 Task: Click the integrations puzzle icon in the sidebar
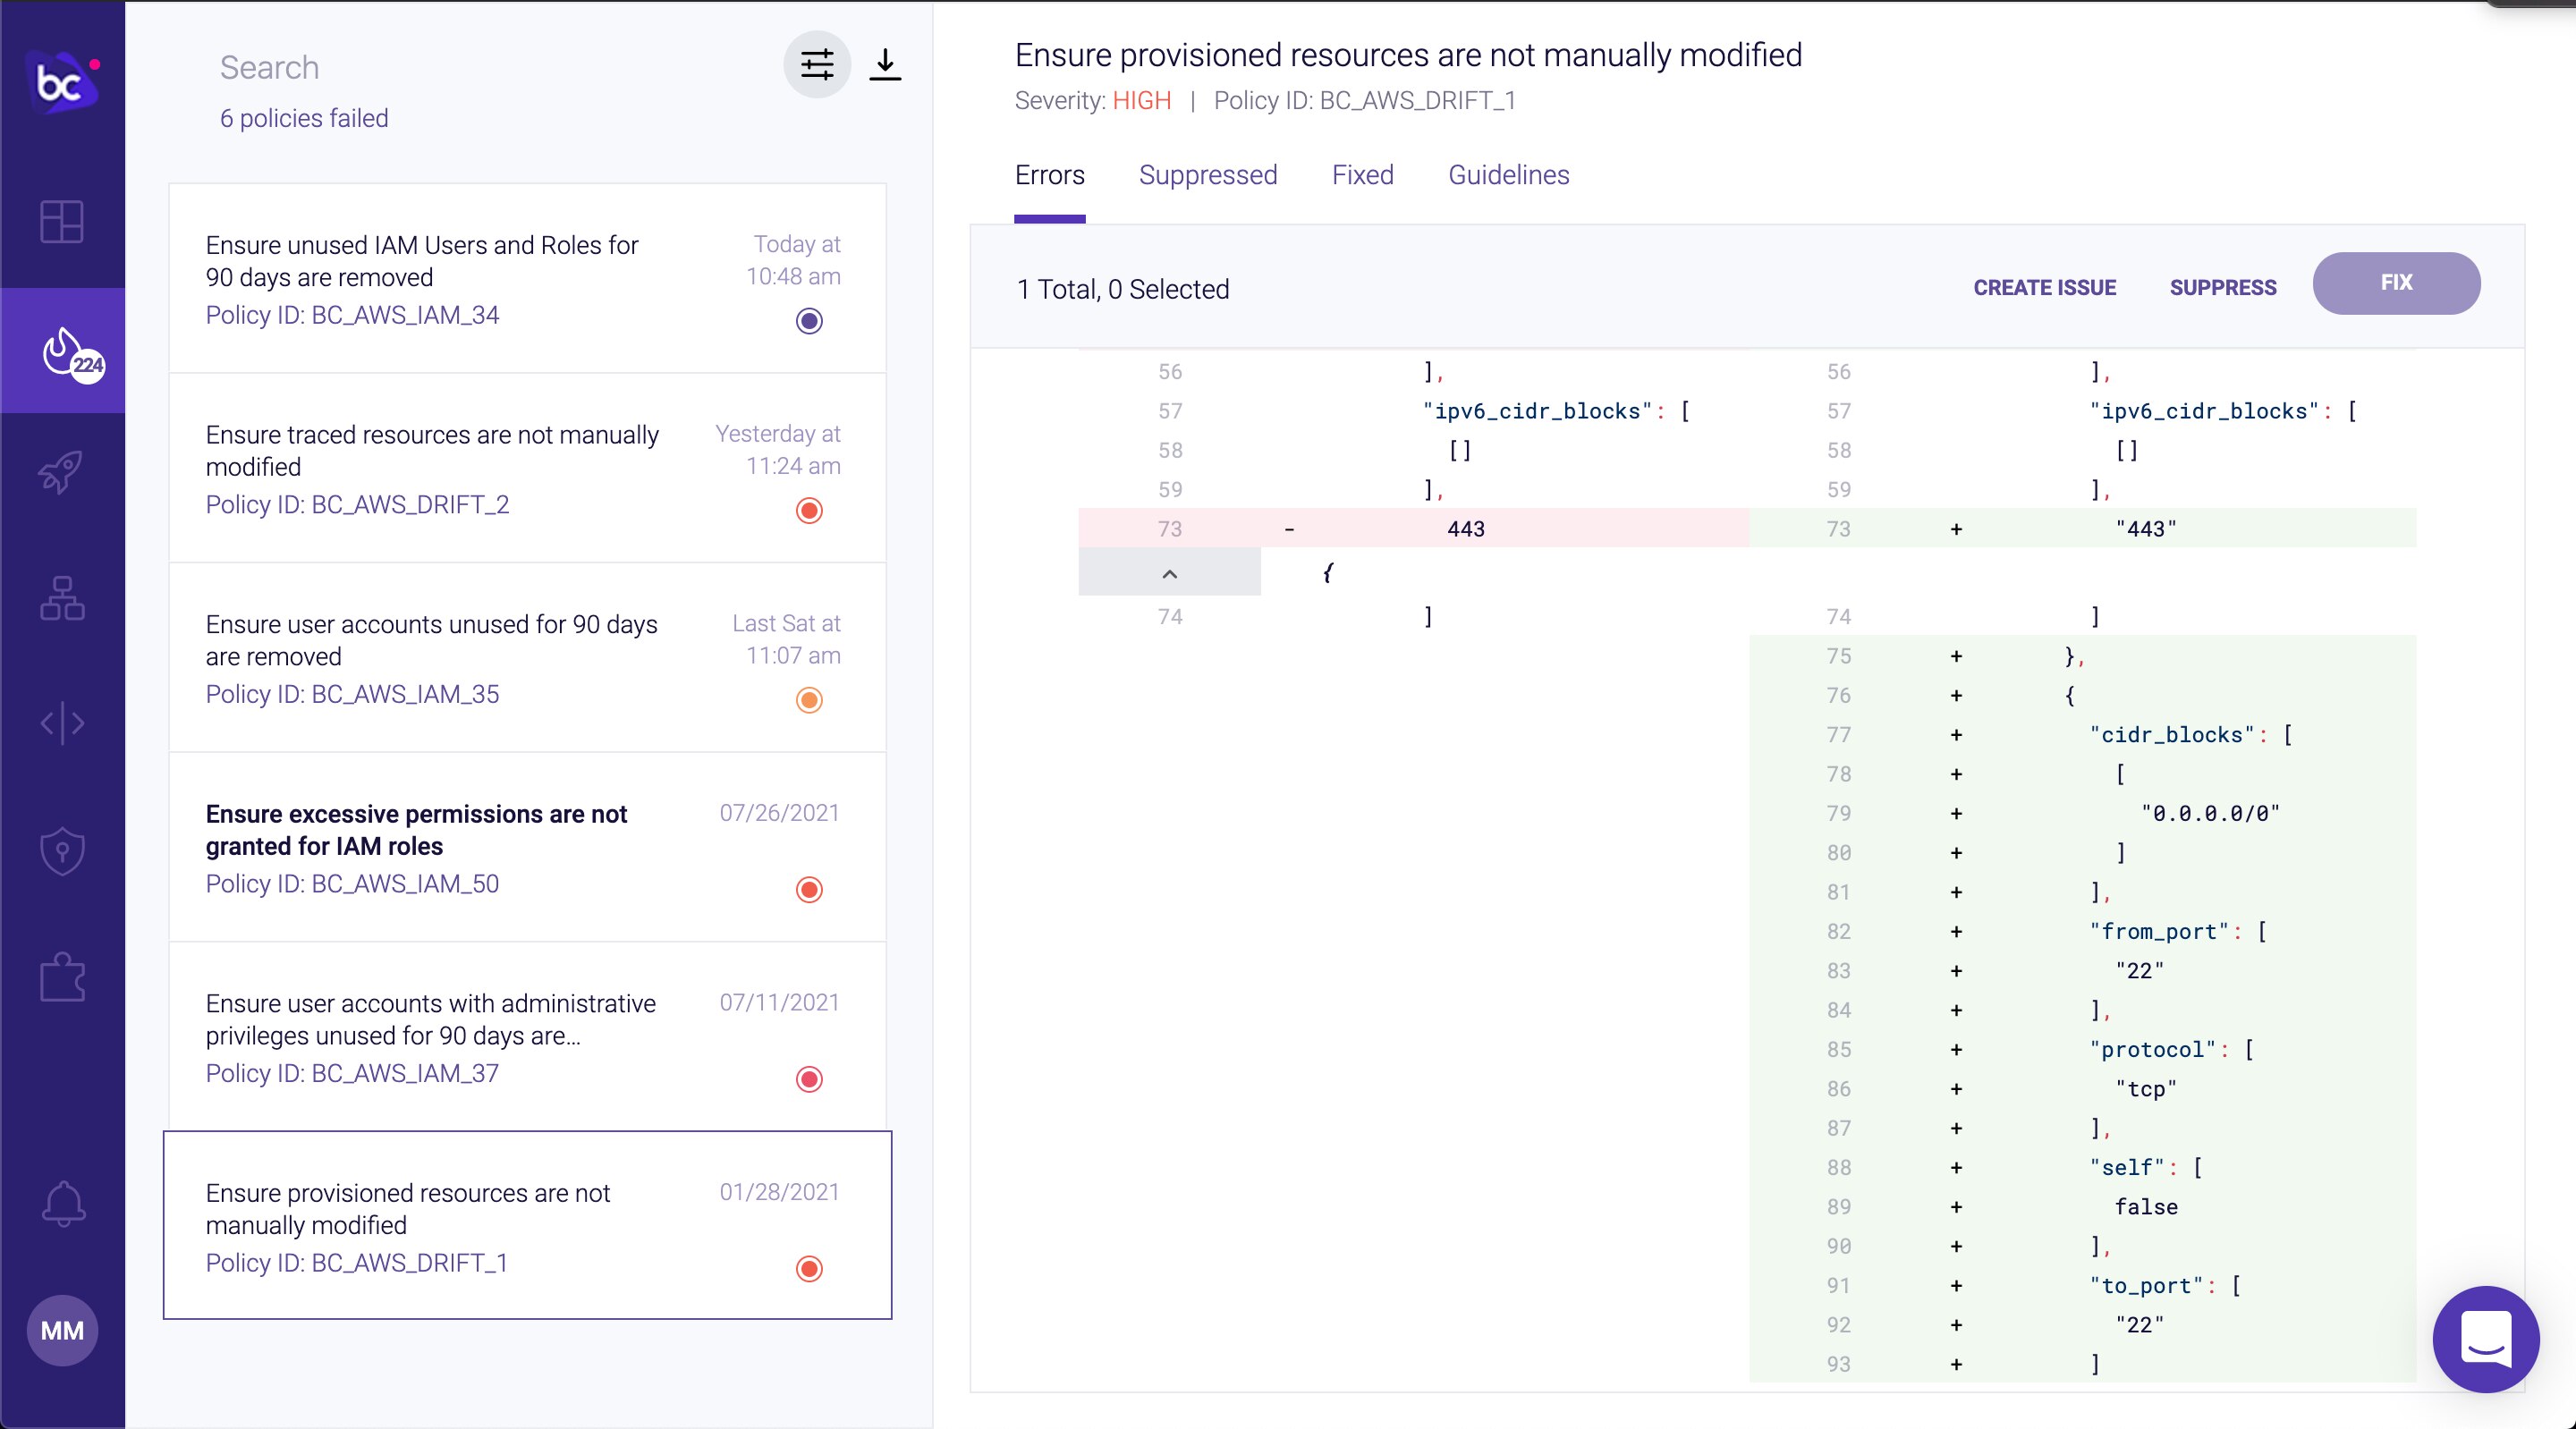point(62,977)
